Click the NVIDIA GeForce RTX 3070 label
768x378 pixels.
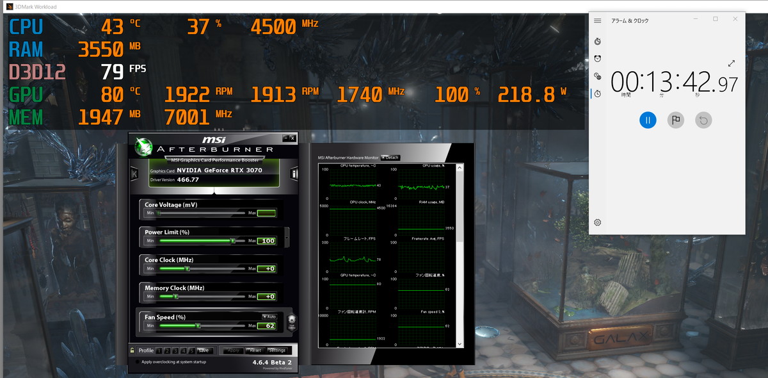click(x=219, y=170)
